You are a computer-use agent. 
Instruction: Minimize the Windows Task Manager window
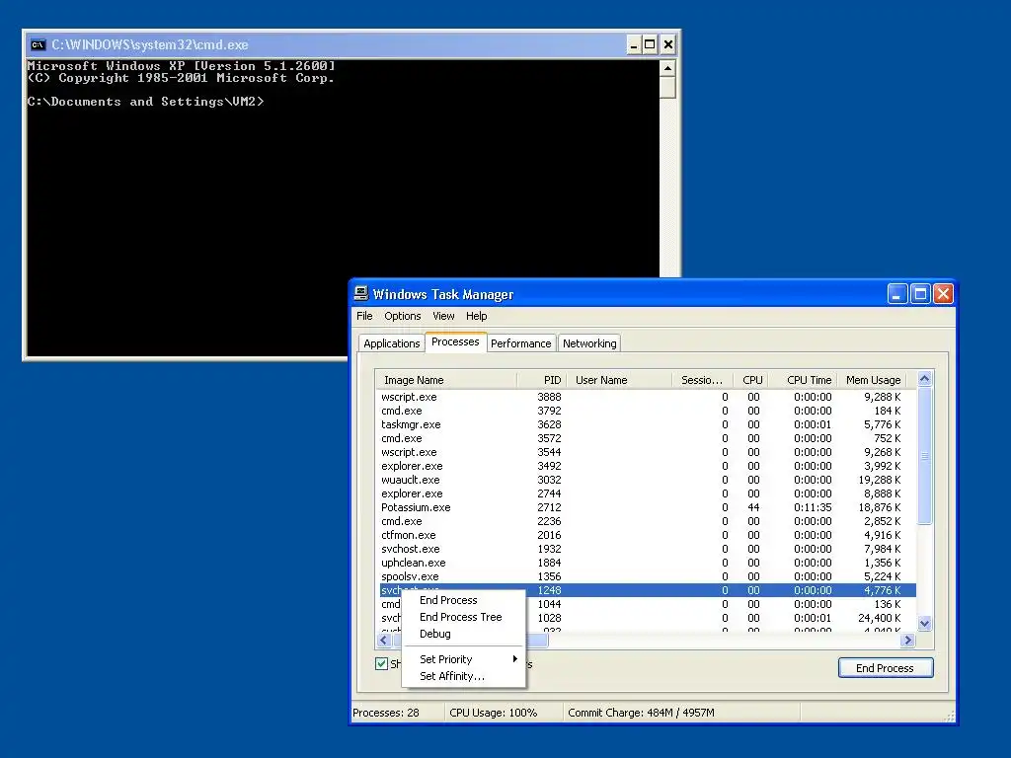click(896, 294)
